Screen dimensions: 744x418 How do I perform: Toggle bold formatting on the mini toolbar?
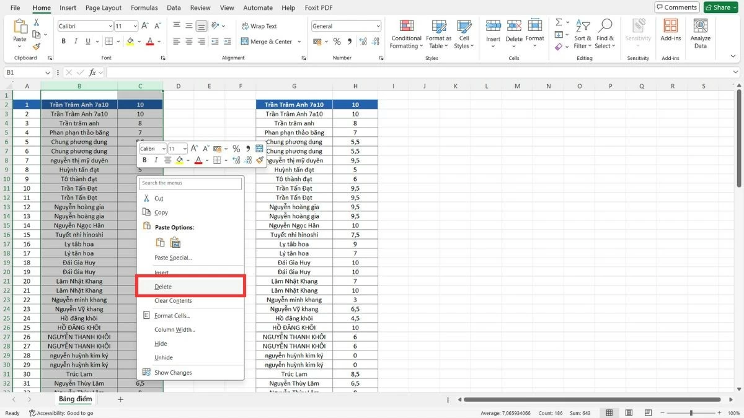pos(144,159)
